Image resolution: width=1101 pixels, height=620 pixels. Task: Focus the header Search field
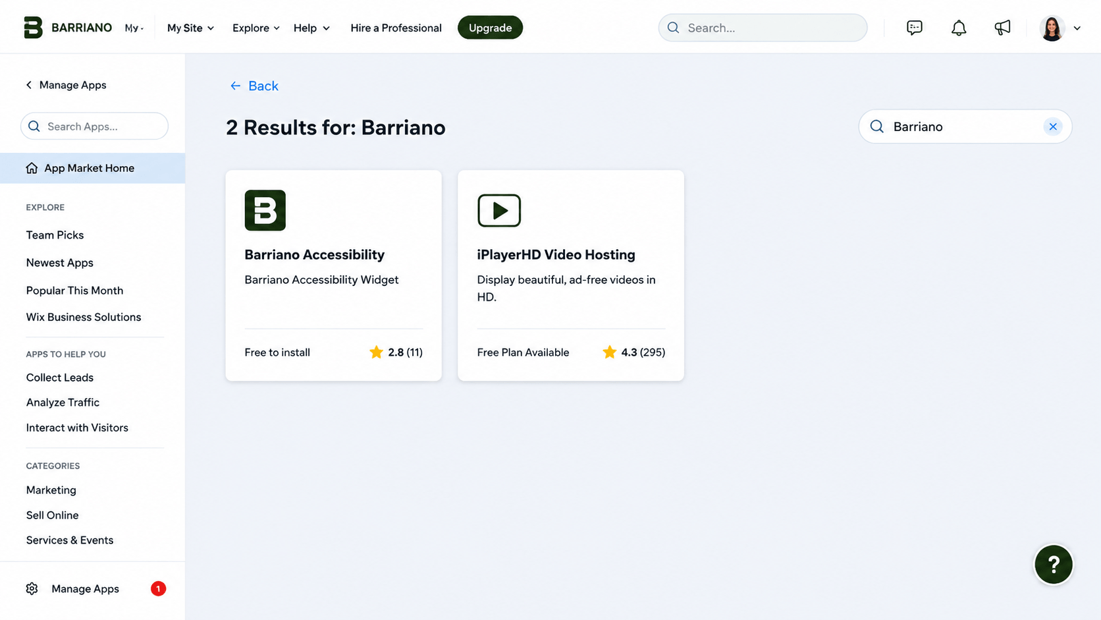[x=763, y=28]
